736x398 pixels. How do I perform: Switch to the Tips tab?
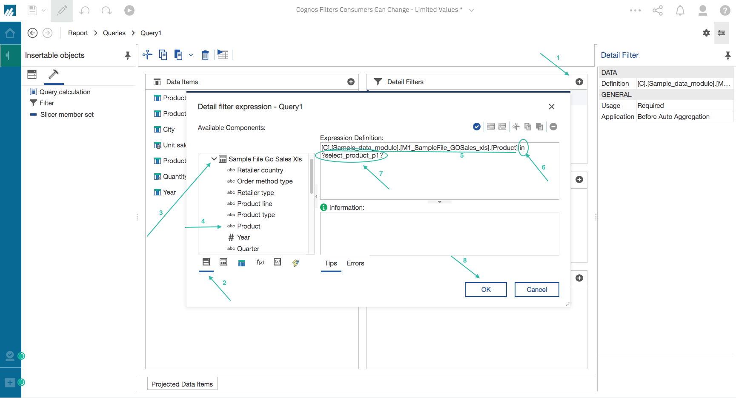[x=331, y=263]
